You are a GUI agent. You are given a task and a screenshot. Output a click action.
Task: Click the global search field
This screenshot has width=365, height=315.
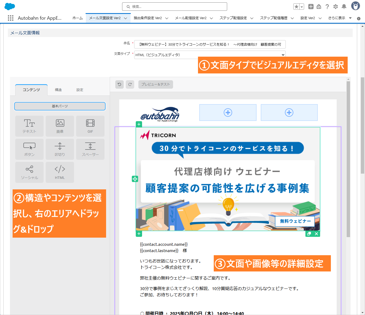pos(175,7)
